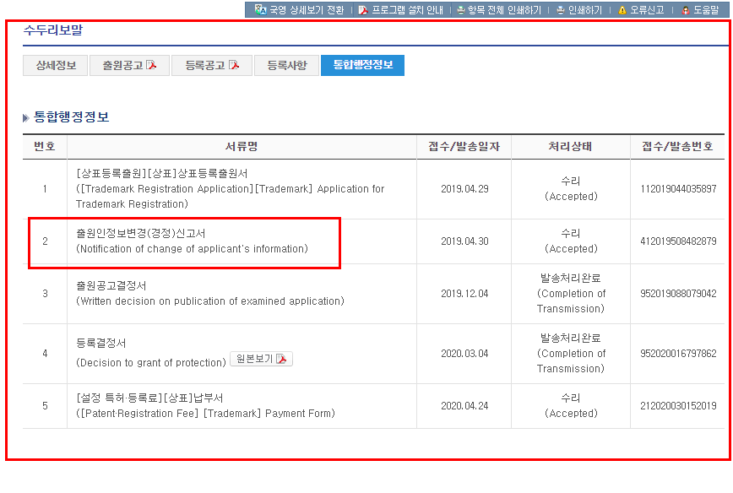Click the date 2019.04.29

coord(464,189)
